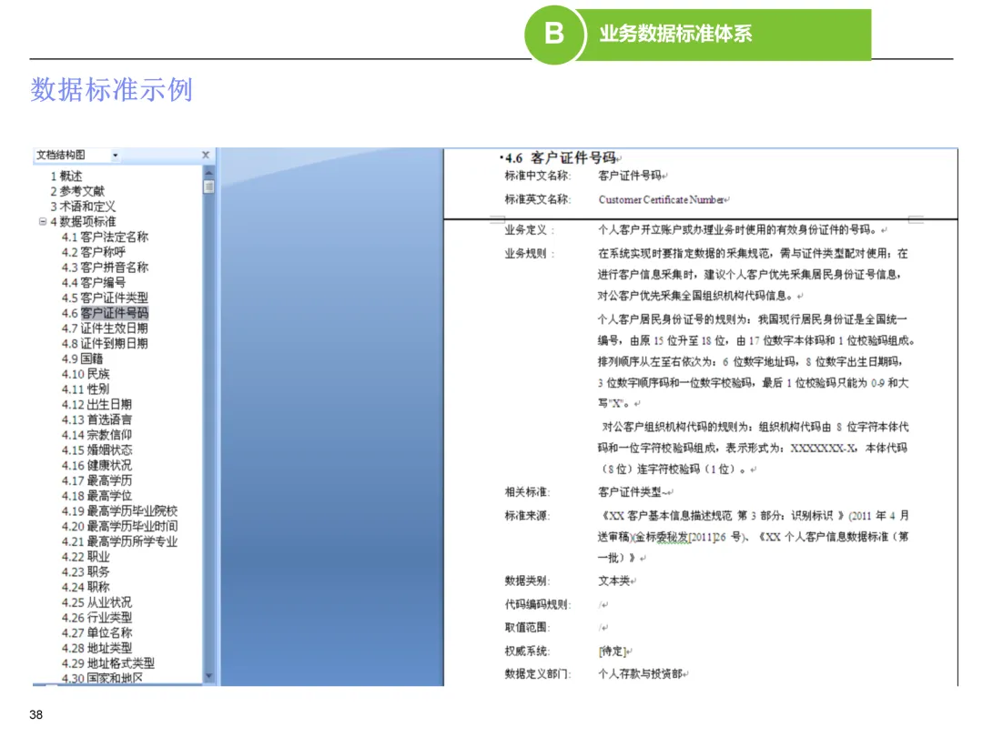
Task: Select 3 术语和定义 heading
Action: pos(84,207)
